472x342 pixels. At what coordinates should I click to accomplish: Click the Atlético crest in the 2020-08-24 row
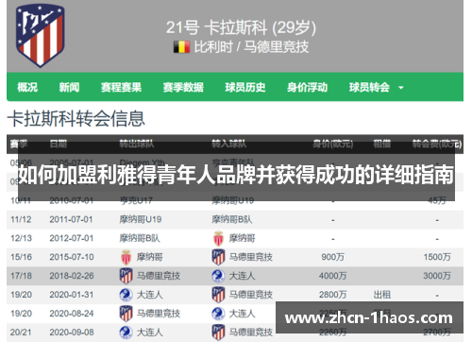(x=126, y=314)
